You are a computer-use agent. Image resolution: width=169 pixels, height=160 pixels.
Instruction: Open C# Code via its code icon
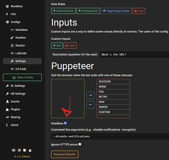click(12, 69)
